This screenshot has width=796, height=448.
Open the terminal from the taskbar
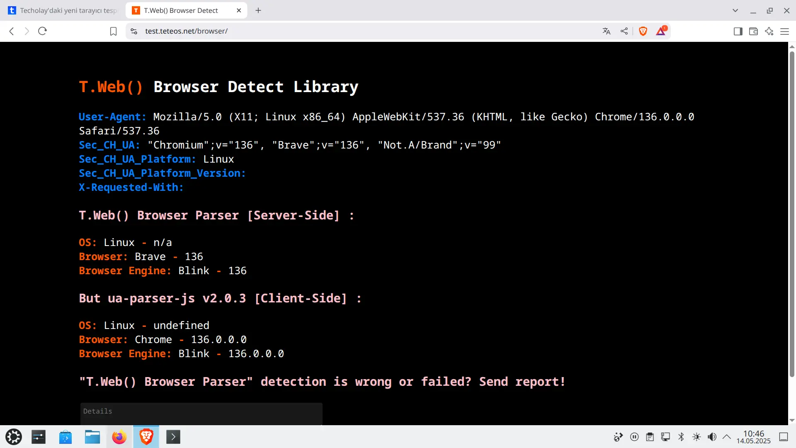click(173, 437)
